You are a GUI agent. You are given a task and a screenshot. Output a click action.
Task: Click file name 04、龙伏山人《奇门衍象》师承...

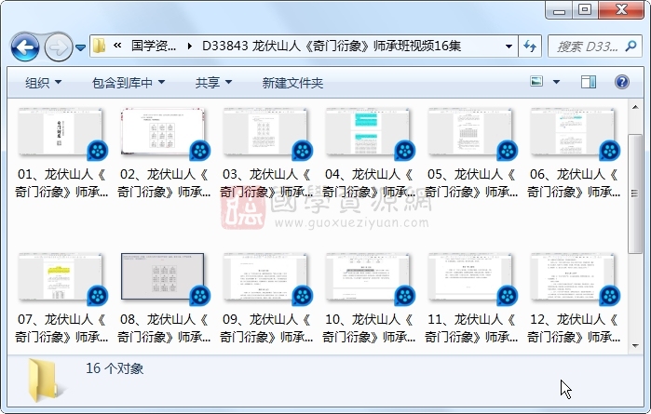point(369,183)
